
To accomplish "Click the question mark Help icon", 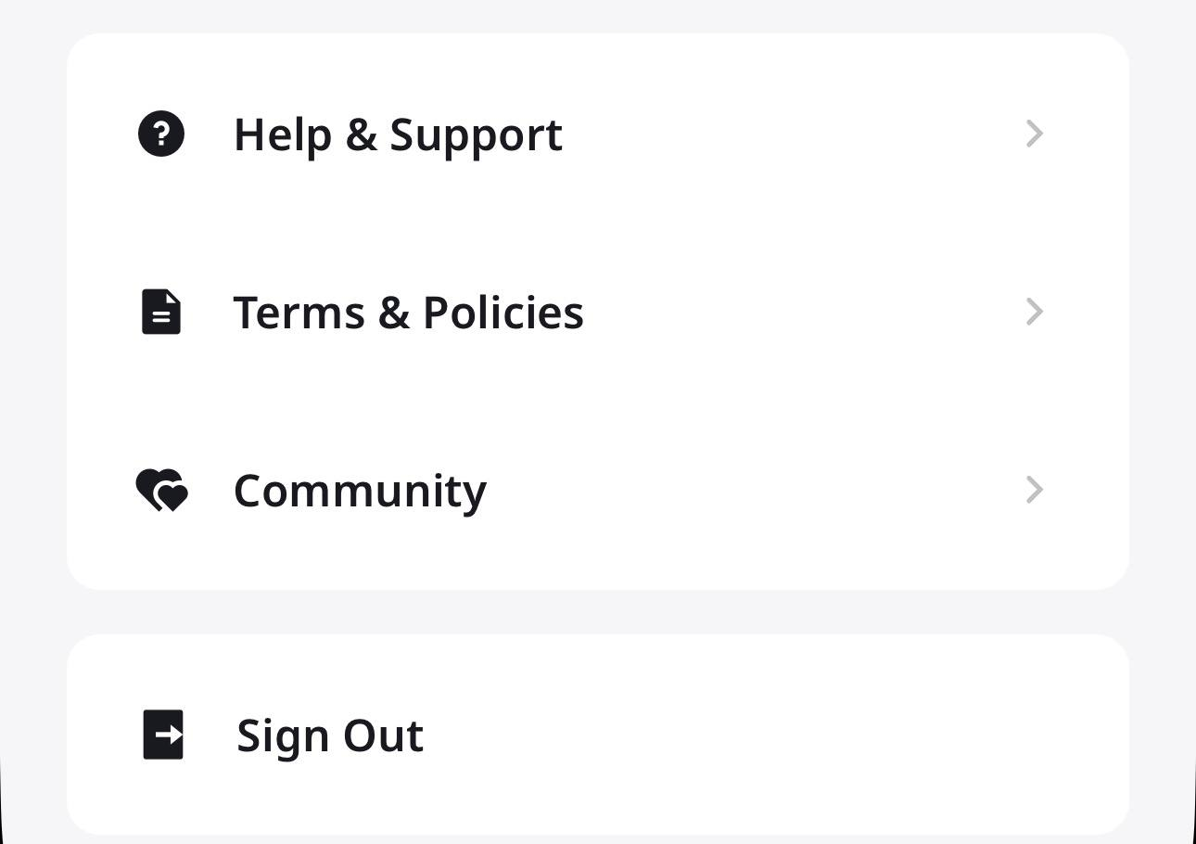I will [x=161, y=134].
